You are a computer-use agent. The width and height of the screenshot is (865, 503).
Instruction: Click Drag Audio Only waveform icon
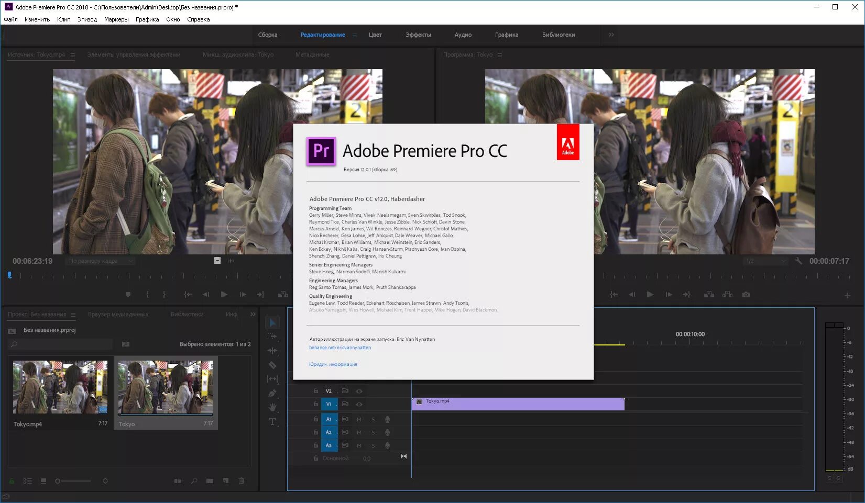point(231,261)
